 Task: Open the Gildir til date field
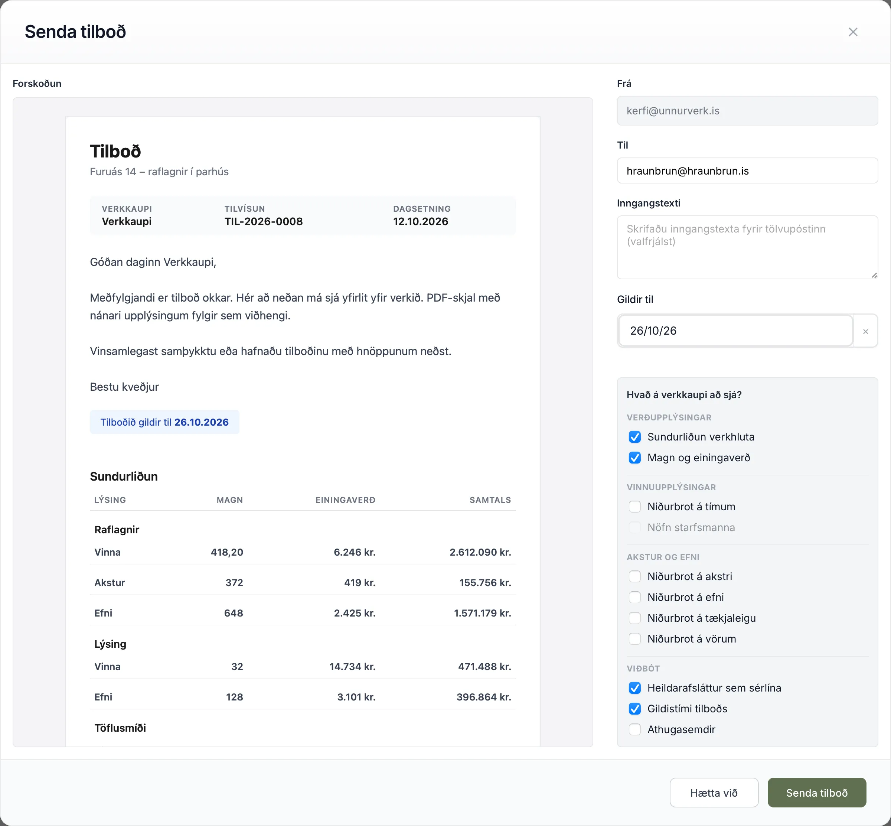(x=735, y=331)
